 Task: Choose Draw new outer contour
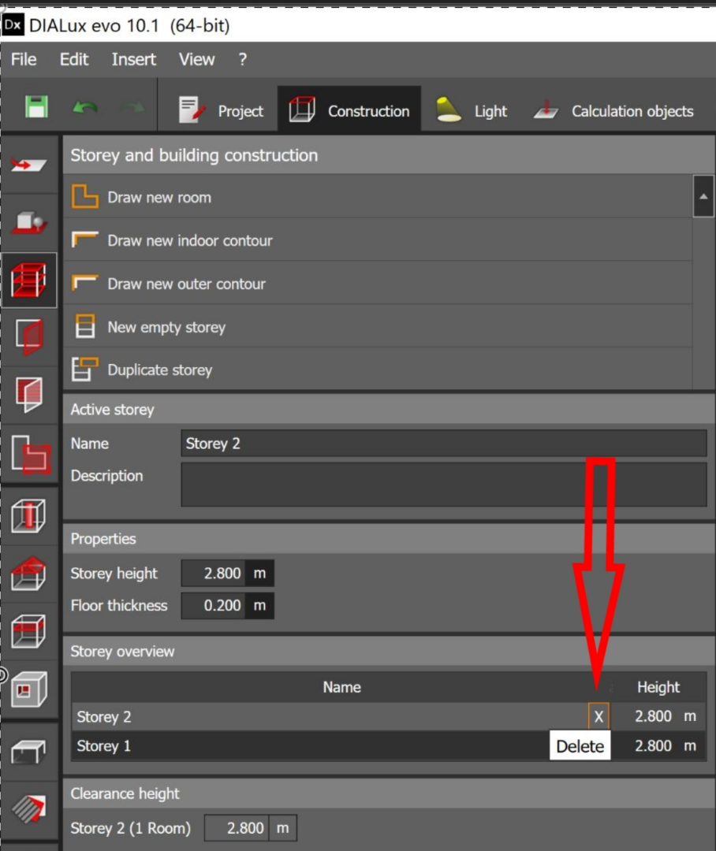tap(378, 284)
